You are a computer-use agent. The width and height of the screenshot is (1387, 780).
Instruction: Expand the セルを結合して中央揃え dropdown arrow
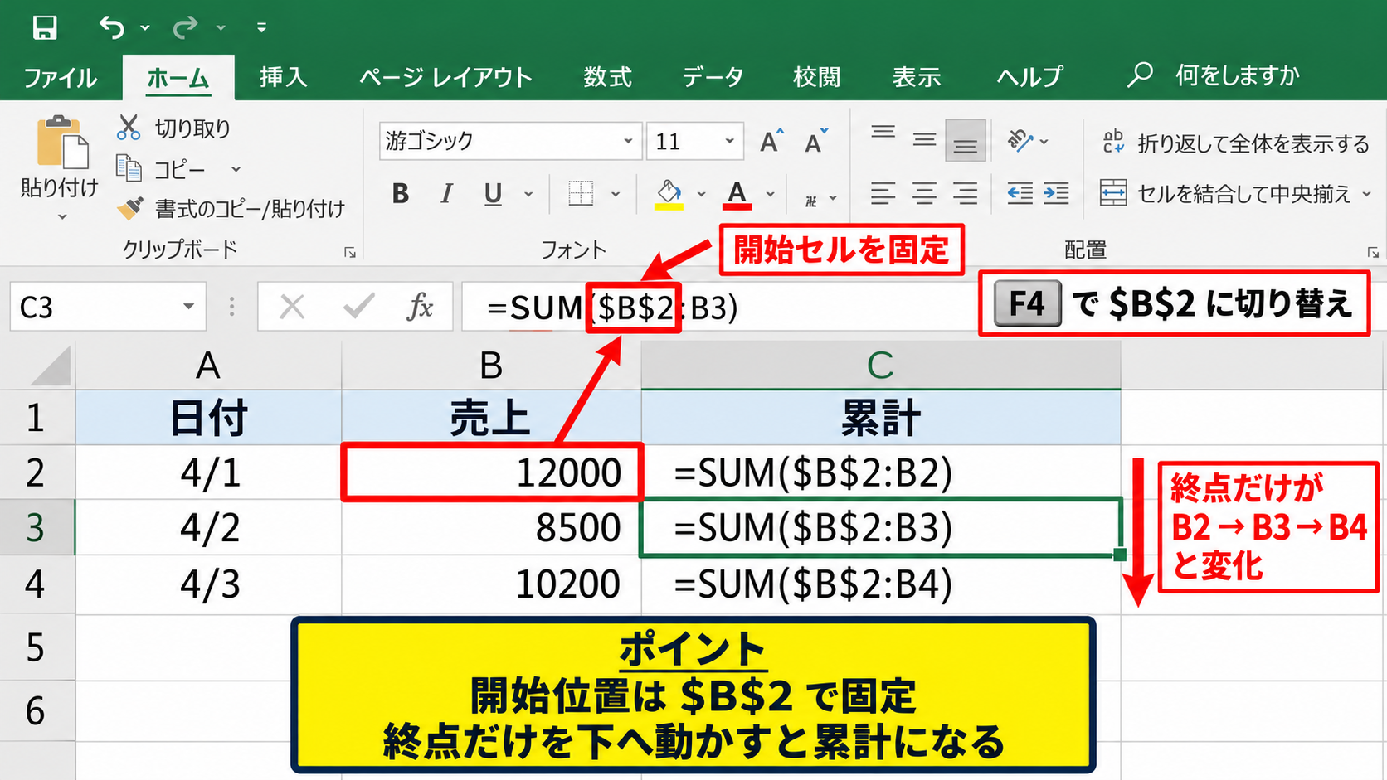1367,194
